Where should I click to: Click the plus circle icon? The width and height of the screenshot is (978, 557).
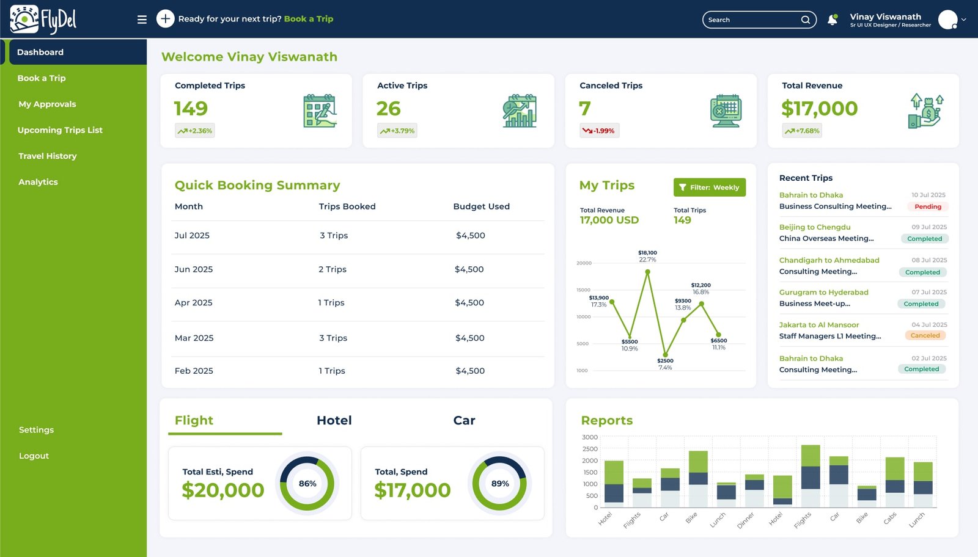click(x=165, y=19)
